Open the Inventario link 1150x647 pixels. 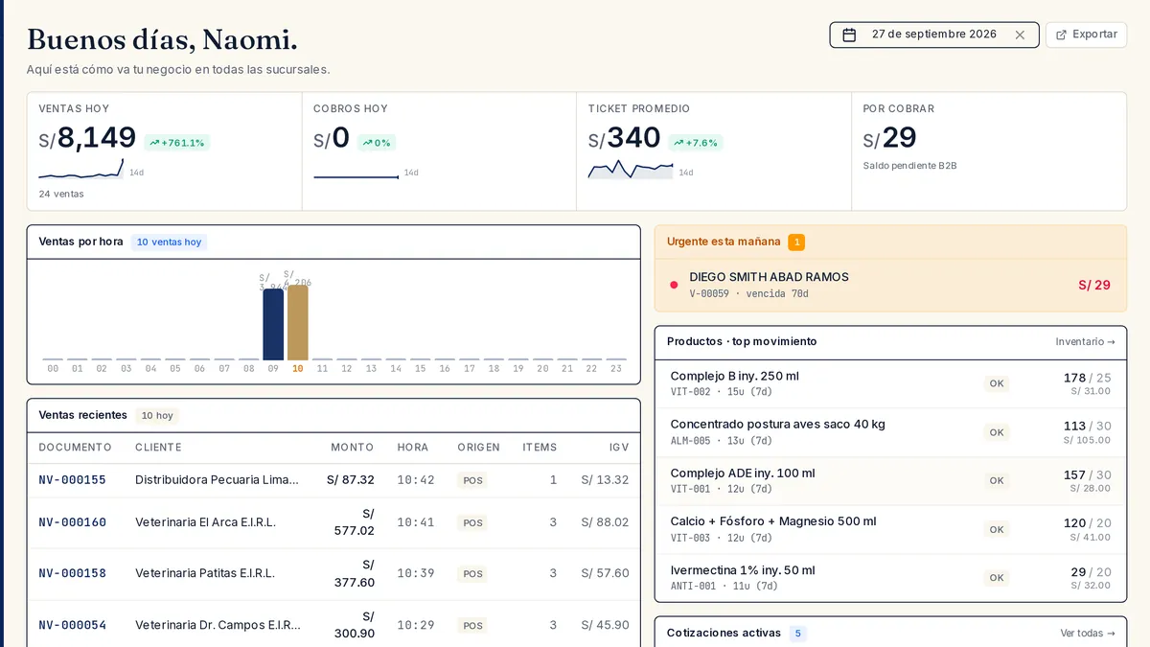tap(1085, 342)
